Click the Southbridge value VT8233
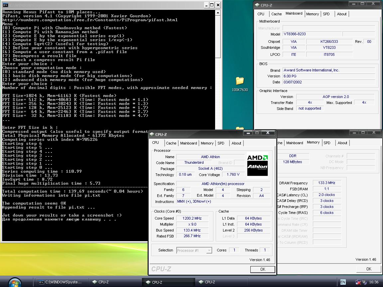The image size is (383, 287). pyautogui.click(x=329, y=48)
